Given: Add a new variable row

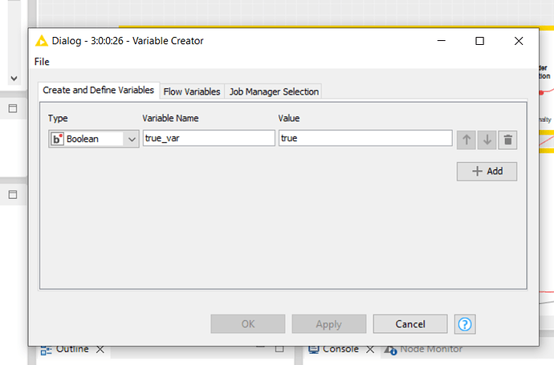Looking at the screenshot, I should click(487, 171).
